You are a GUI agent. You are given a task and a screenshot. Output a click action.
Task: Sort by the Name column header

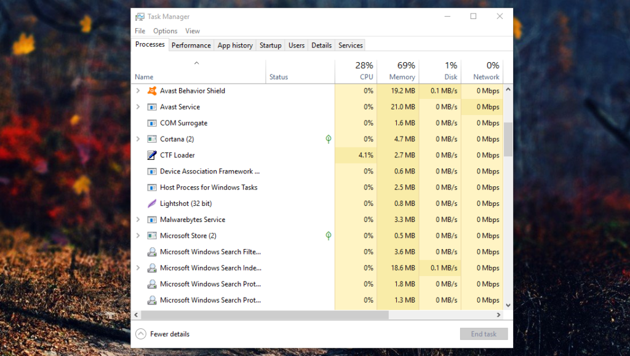tap(199, 71)
